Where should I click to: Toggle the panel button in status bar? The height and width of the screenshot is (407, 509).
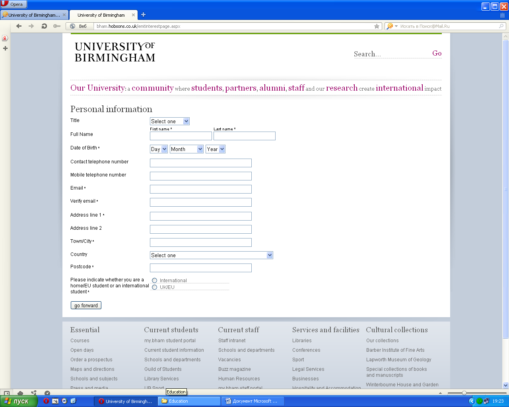click(x=6, y=393)
